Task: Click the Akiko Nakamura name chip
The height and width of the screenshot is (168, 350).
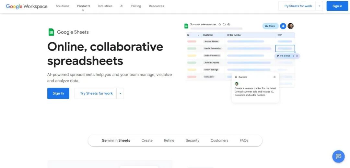Action: pyautogui.click(x=212, y=55)
